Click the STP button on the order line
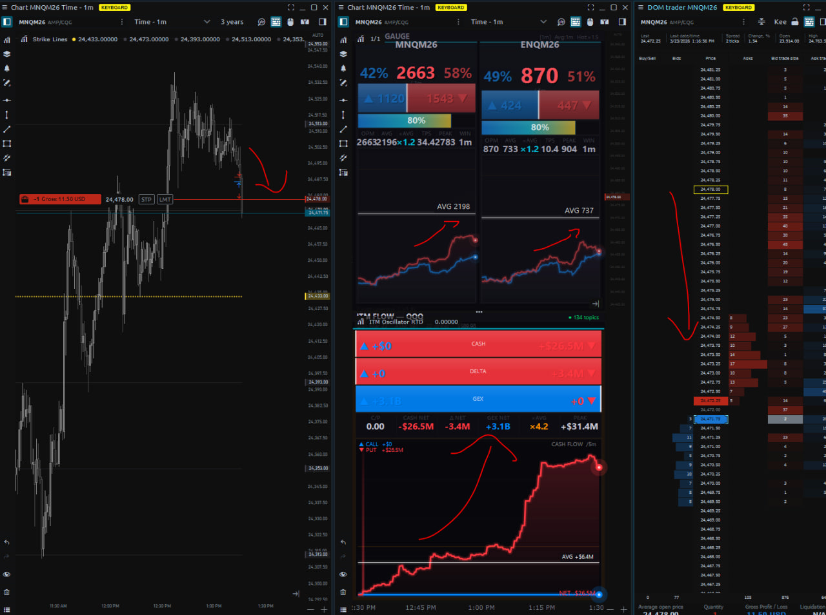Image resolution: width=826 pixels, height=615 pixels. pyautogui.click(x=146, y=200)
